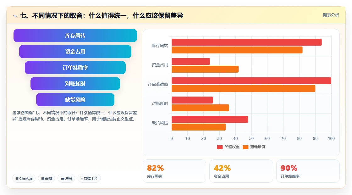352x195 pixels.
Task: Click the 缺货风险 y-axis label
Action: (x=160, y=123)
